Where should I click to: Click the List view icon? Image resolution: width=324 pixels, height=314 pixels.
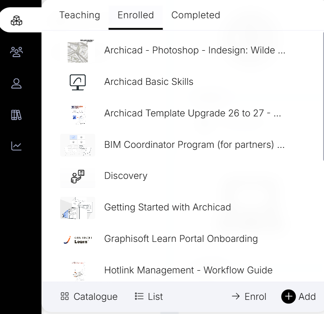pyautogui.click(x=139, y=297)
